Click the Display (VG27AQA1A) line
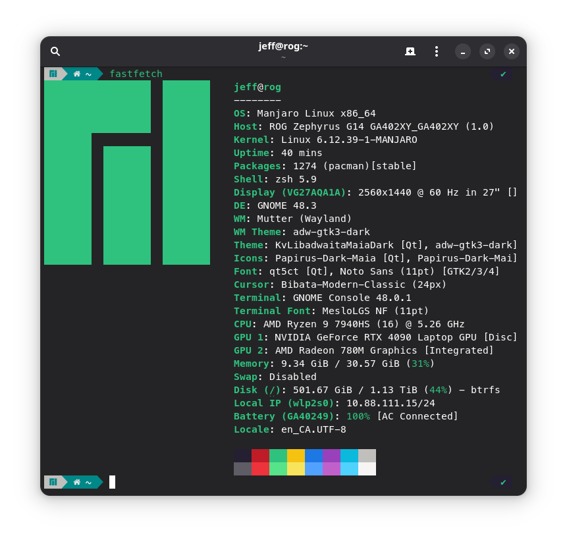Viewport: 567px width, 540px height. pos(375,192)
